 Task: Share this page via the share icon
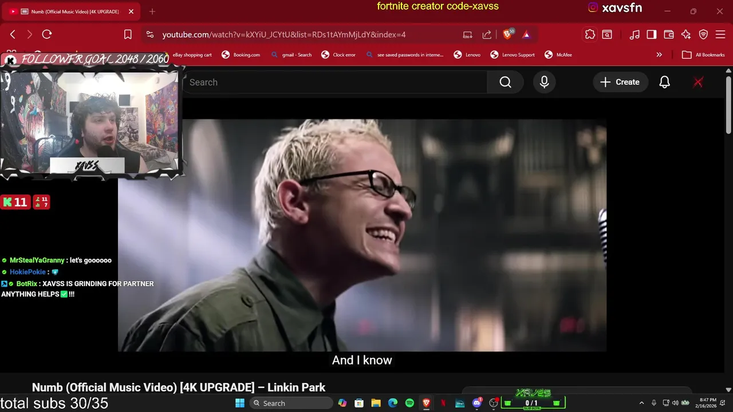(x=487, y=34)
